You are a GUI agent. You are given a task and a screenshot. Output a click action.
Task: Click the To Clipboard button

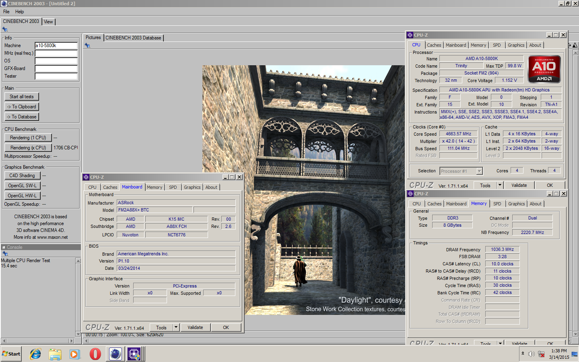point(22,107)
